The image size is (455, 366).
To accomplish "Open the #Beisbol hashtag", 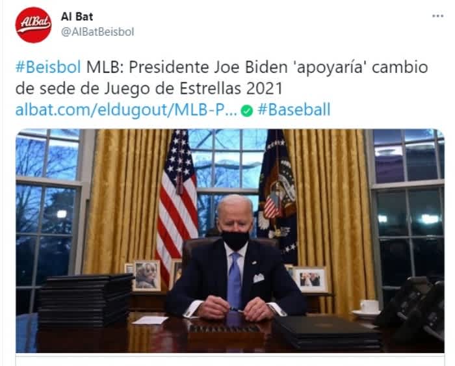I will pos(48,67).
